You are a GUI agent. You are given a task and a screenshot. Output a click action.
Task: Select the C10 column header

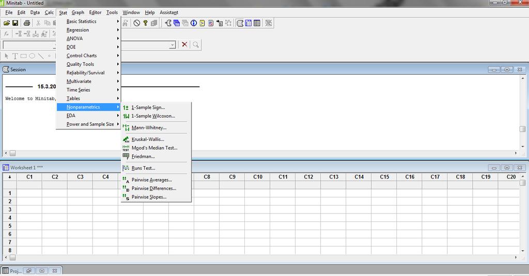(258, 177)
